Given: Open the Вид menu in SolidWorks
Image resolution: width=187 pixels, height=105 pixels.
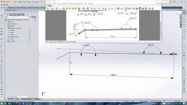Looking at the screenshot, I should pos(24,2).
